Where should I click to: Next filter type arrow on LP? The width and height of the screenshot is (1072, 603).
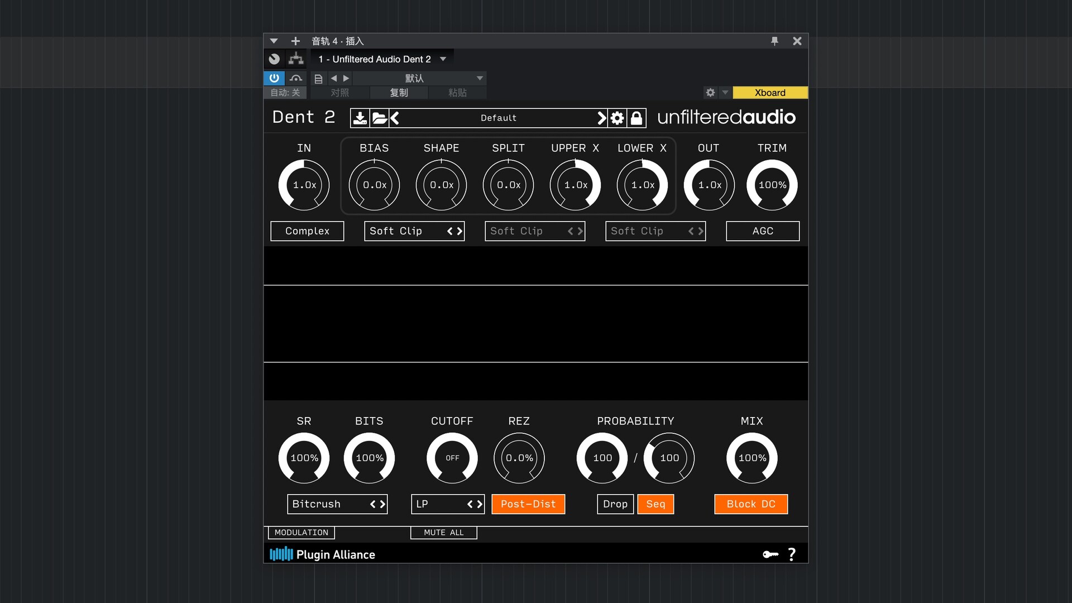(479, 504)
